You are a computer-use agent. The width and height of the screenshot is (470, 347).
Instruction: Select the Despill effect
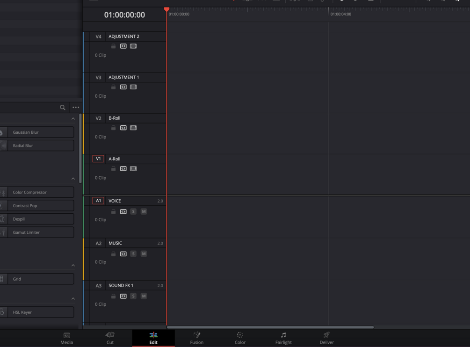37,219
